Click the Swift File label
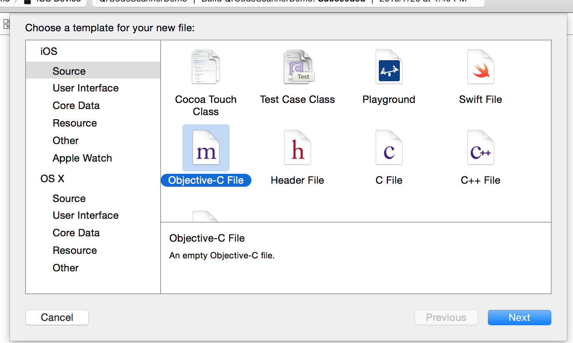This screenshot has height=343, width=573. (x=481, y=99)
